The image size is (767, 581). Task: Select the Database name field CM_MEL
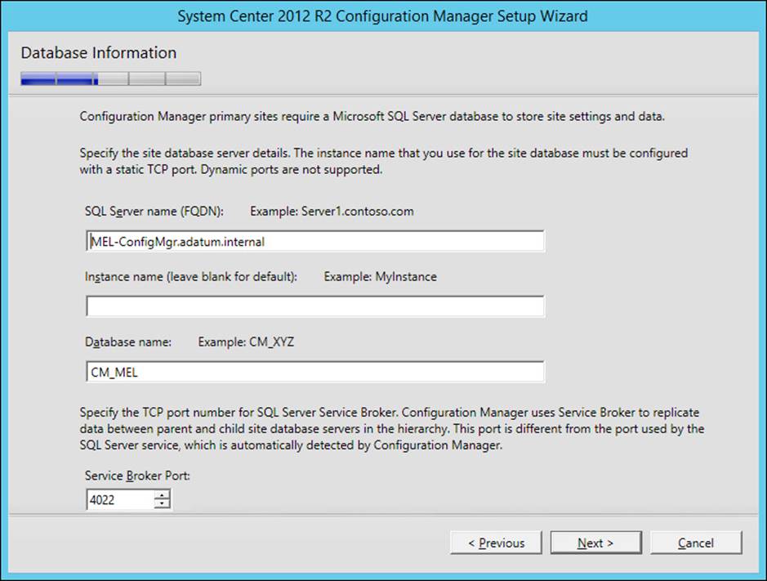pos(315,372)
